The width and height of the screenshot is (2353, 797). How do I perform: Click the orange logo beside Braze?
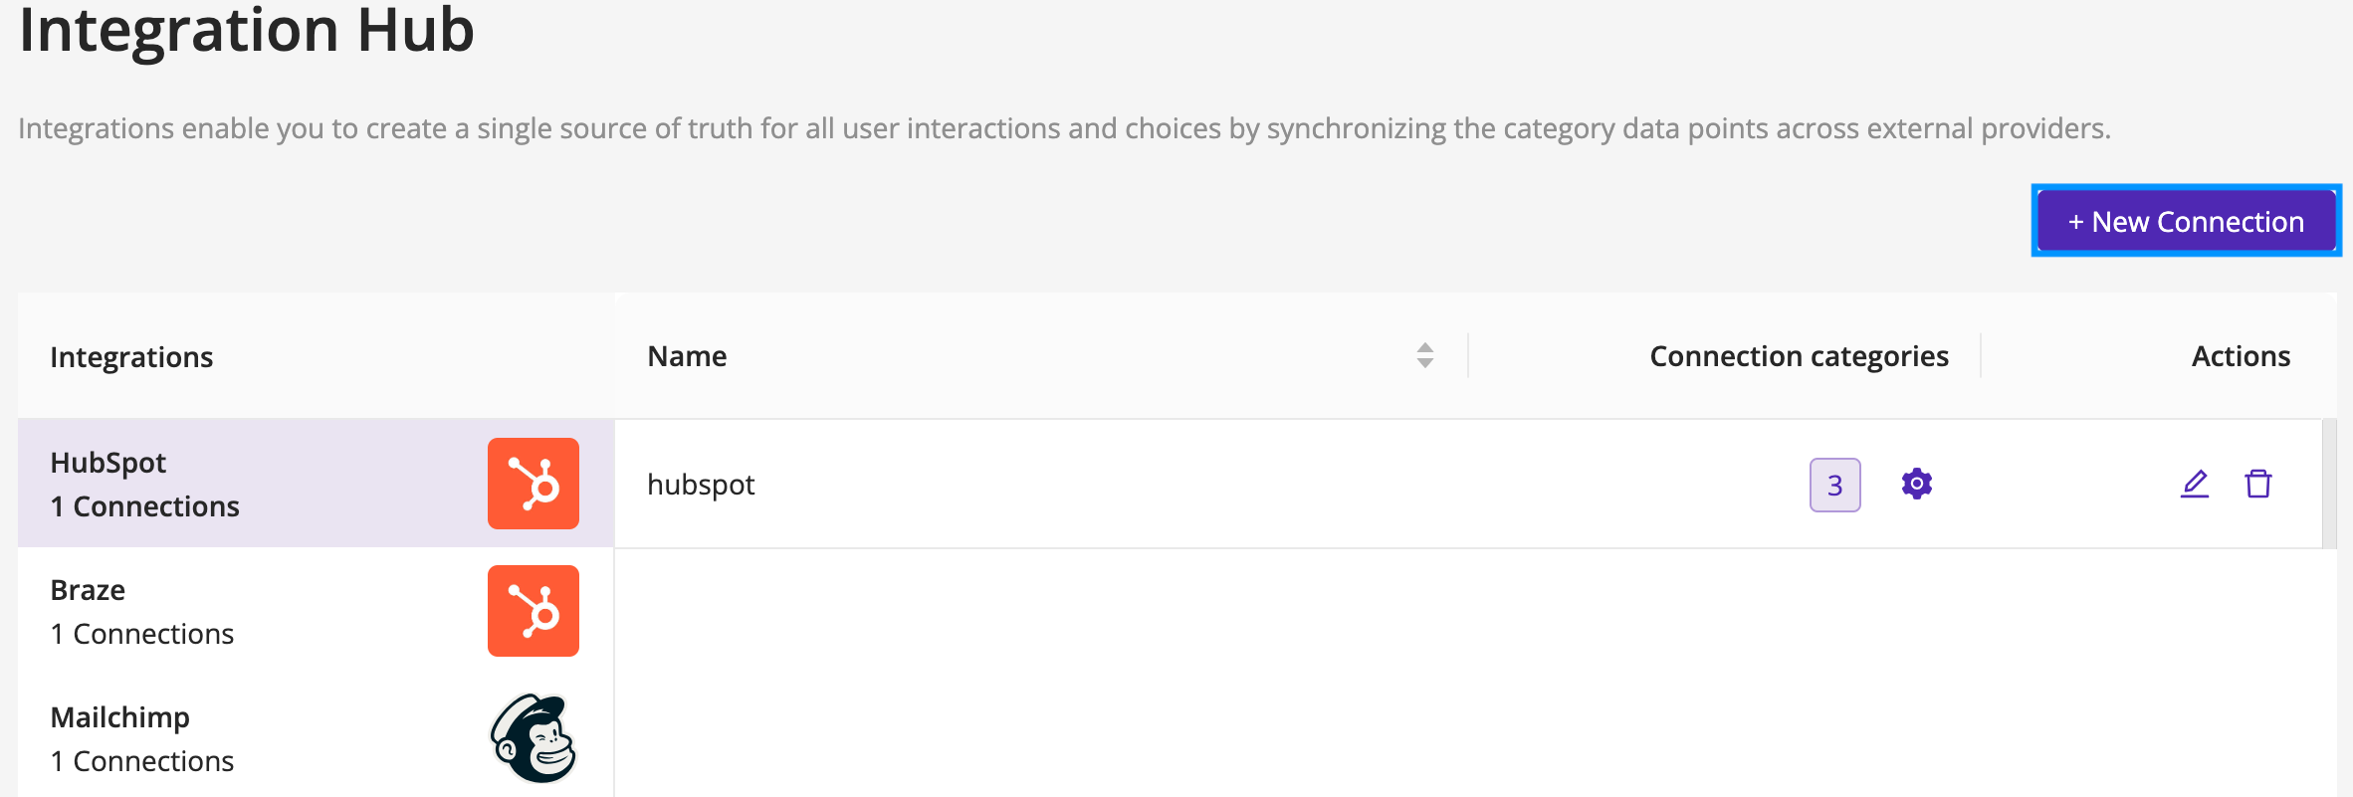pos(534,611)
